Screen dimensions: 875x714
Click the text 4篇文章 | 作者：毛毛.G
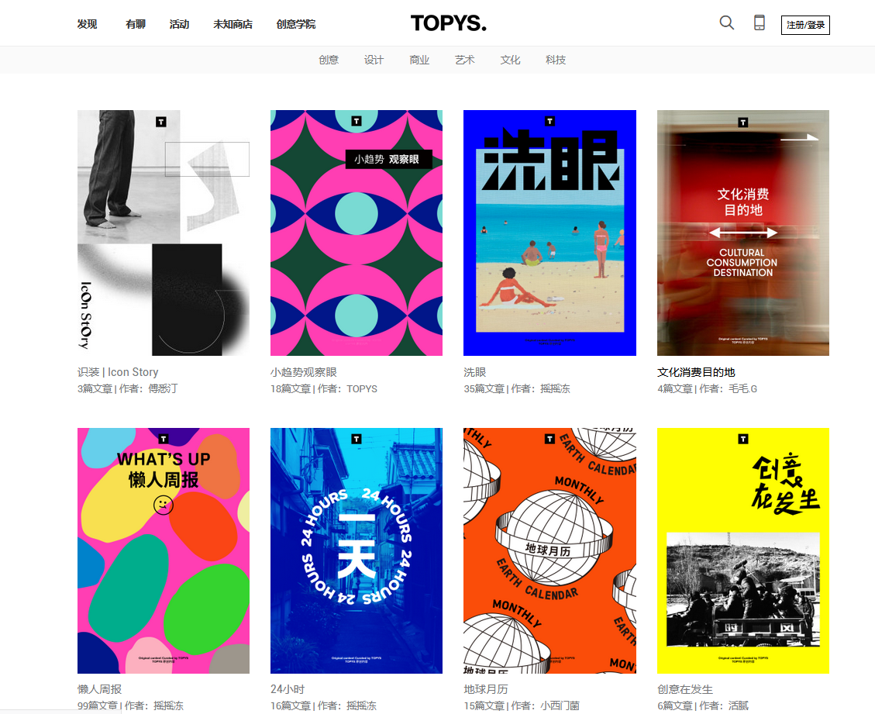point(707,388)
